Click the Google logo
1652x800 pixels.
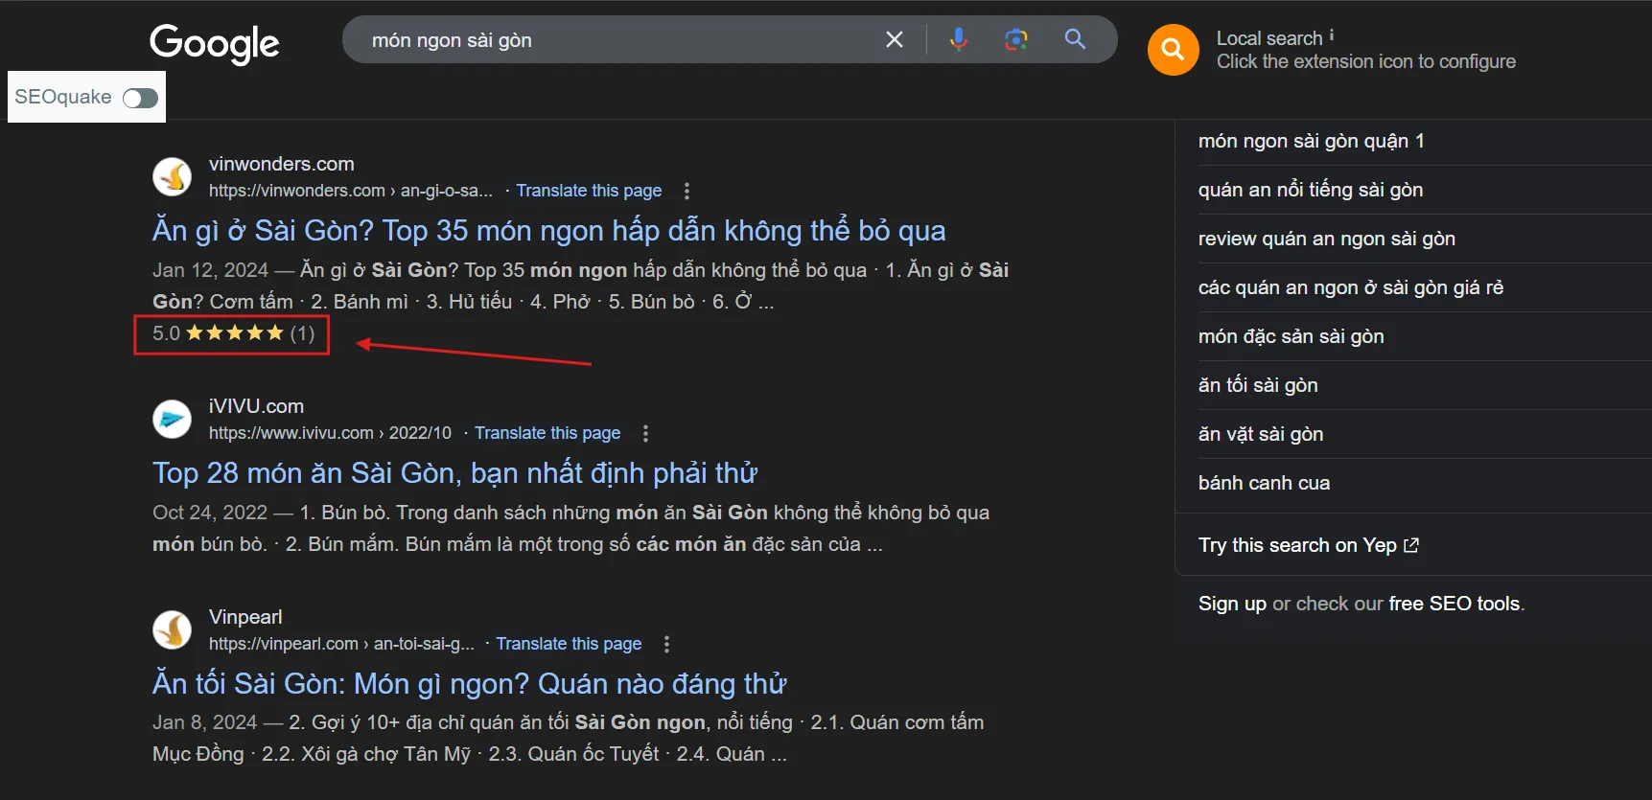point(215,43)
